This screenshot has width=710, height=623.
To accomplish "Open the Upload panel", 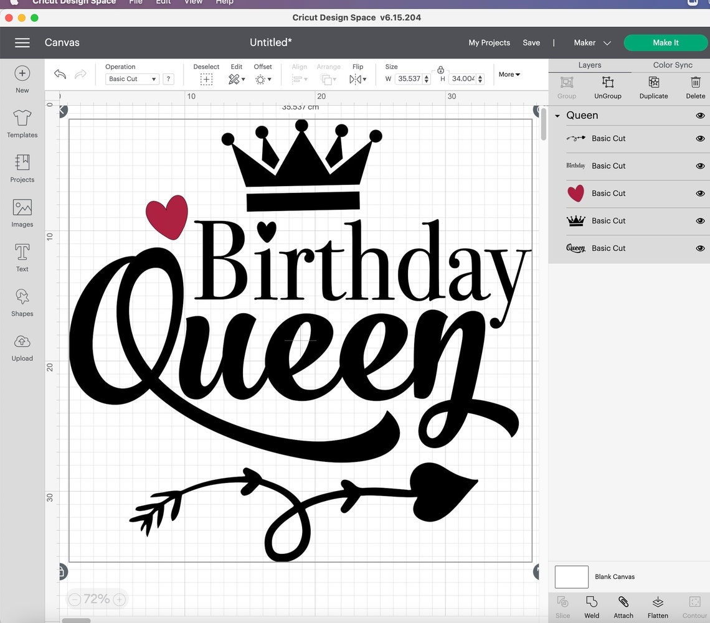I will coord(22,347).
